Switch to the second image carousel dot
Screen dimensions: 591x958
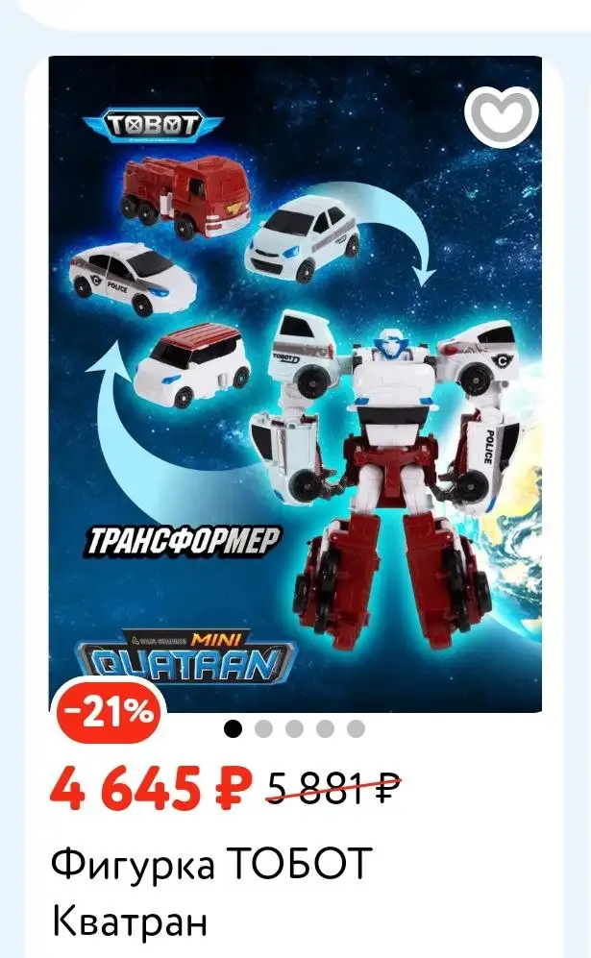[x=263, y=728]
